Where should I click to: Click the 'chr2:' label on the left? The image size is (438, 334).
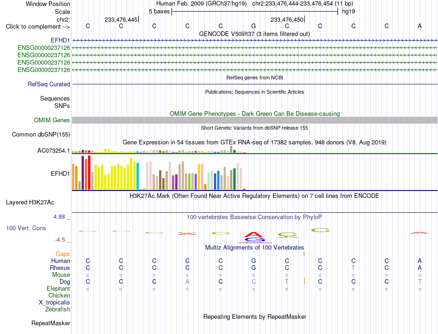pyautogui.click(x=63, y=19)
